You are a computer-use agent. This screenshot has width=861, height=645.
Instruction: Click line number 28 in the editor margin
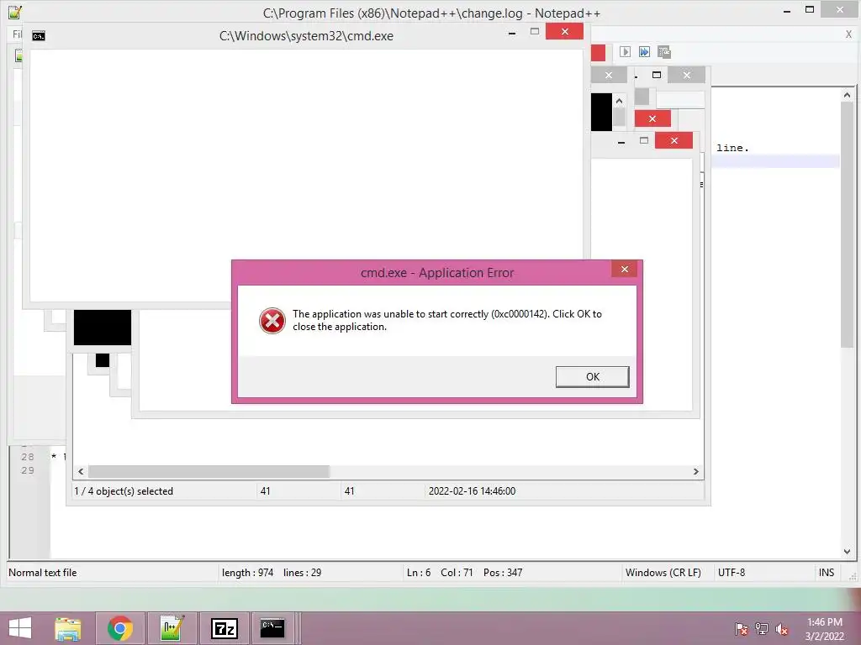pos(28,457)
